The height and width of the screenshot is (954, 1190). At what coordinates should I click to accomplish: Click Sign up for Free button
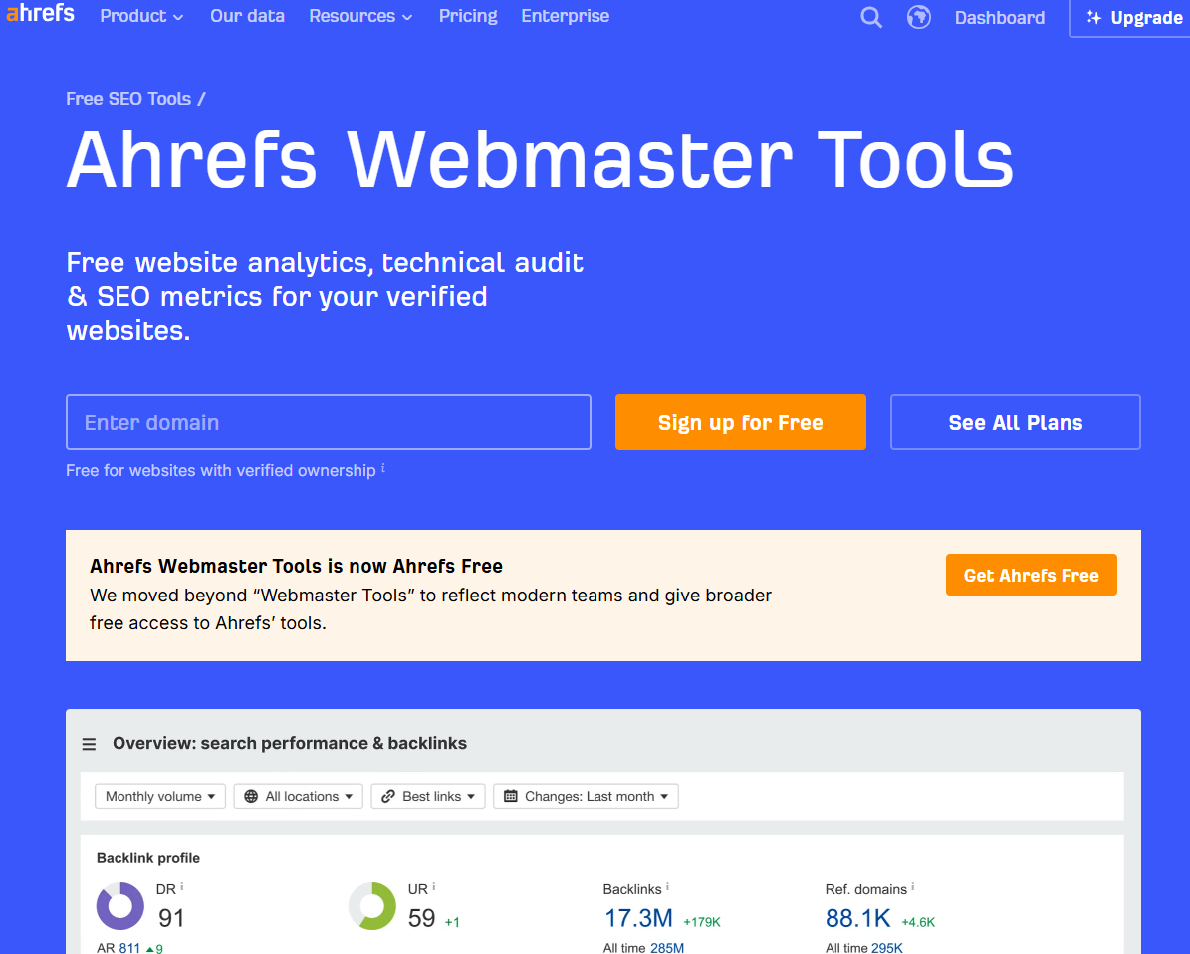pyautogui.click(x=741, y=422)
